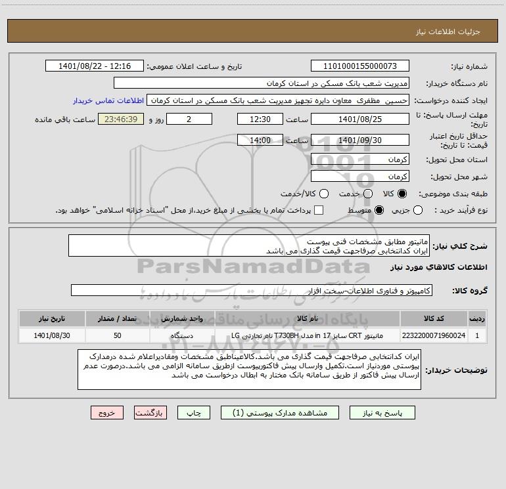Open مشاهده مدارک پیوستی (1) button
506x489 pixels.
(x=280, y=413)
